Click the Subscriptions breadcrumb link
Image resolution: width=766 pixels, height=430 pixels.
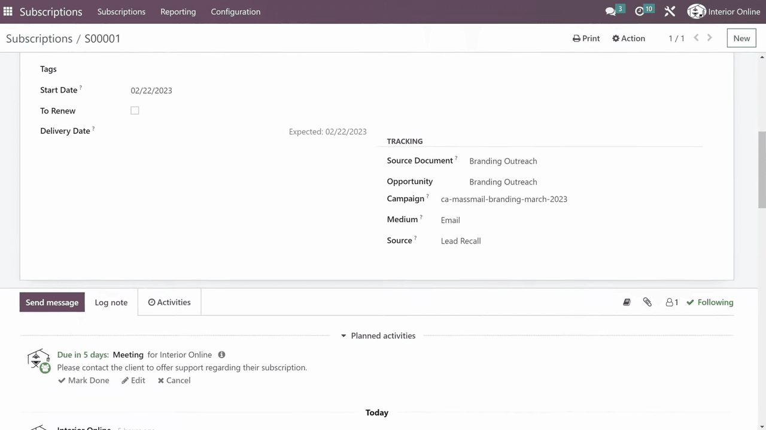pyautogui.click(x=39, y=38)
